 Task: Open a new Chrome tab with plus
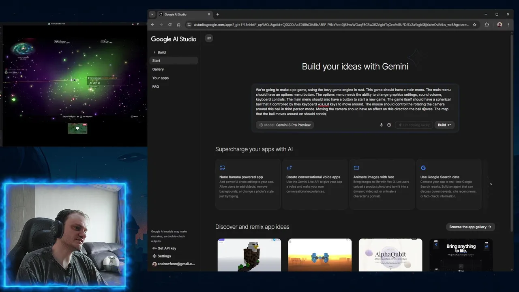217,14
